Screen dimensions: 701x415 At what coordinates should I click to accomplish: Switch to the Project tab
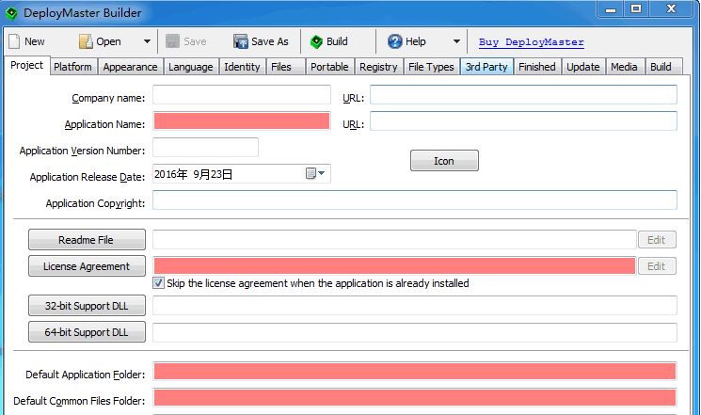point(27,65)
